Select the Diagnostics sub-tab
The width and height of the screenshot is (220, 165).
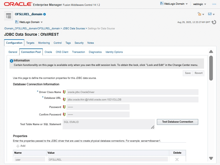95,52
